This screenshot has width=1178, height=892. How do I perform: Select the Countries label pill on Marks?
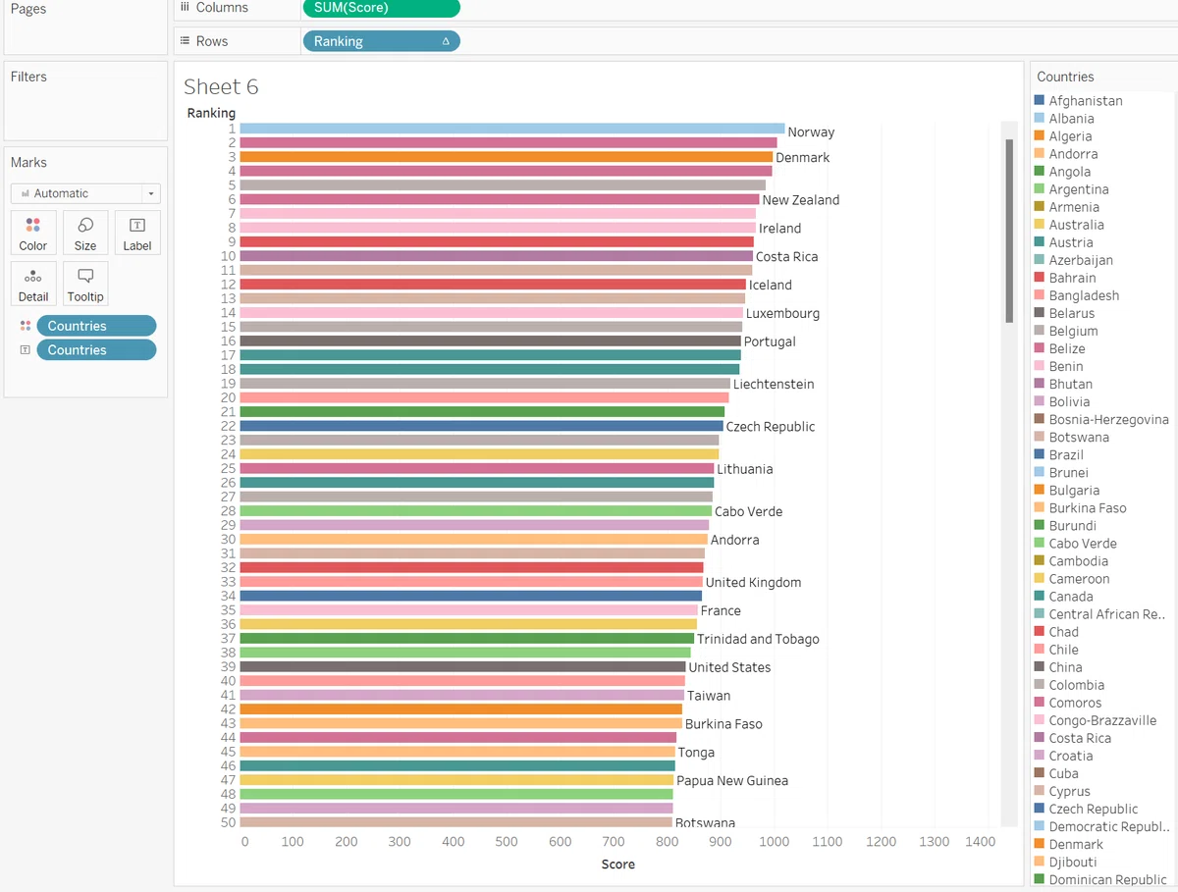click(96, 349)
